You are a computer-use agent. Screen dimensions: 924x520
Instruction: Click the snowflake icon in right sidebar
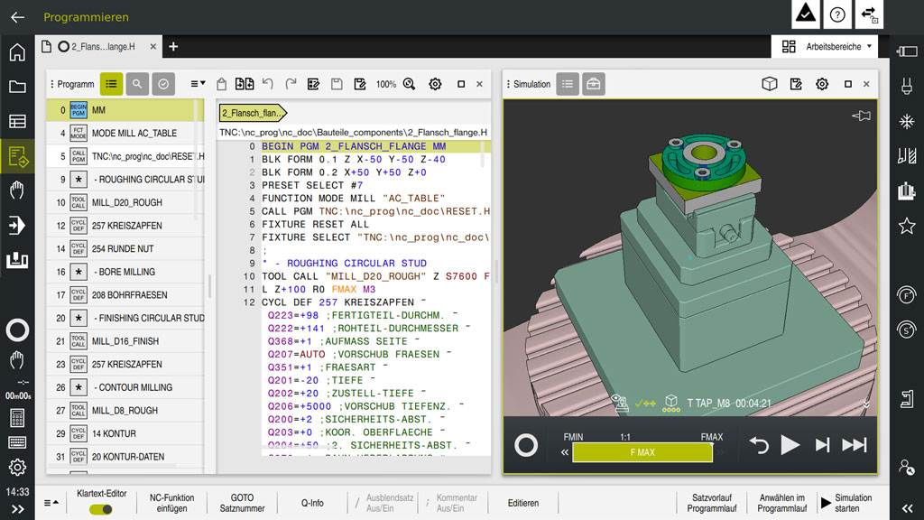906,122
